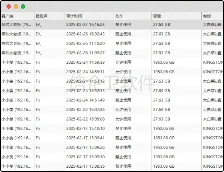Click client 小小美 in the 16:05:08 row
224x172 pixels.
tap(17, 119)
